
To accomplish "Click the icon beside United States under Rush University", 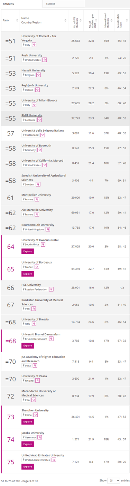I will pos(45,60).
